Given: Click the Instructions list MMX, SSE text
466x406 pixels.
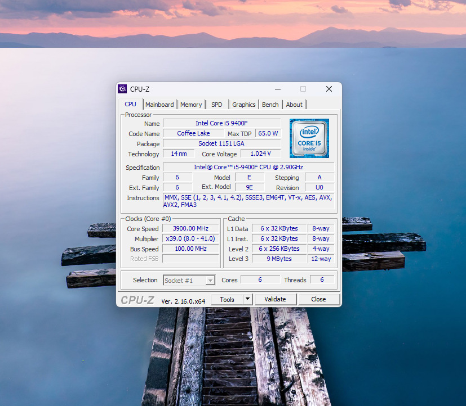Looking at the screenshot, I should pyautogui.click(x=248, y=201).
